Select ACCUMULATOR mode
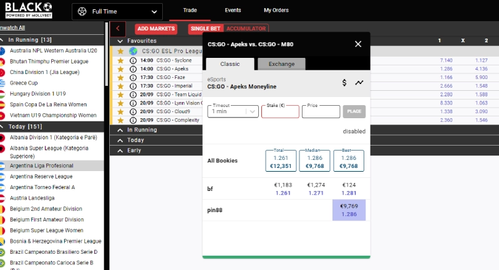 tap(246, 29)
